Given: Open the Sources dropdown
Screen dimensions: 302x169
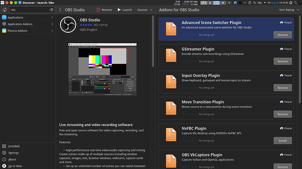Looking at the screenshot, I should pyautogui.click(x=144, y=10).
